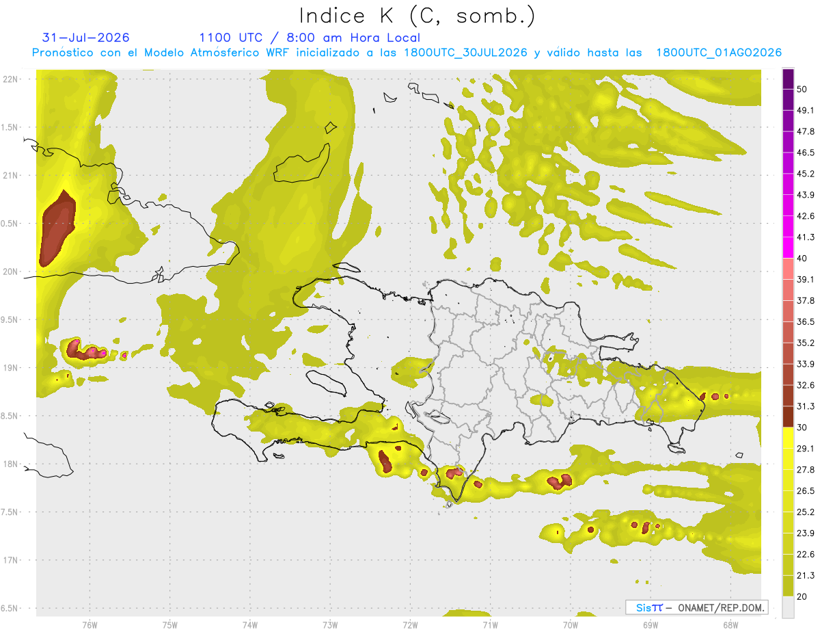Click the '23.9' colorbar value label
Screen dimensions: 820x634
pos(806,533)
